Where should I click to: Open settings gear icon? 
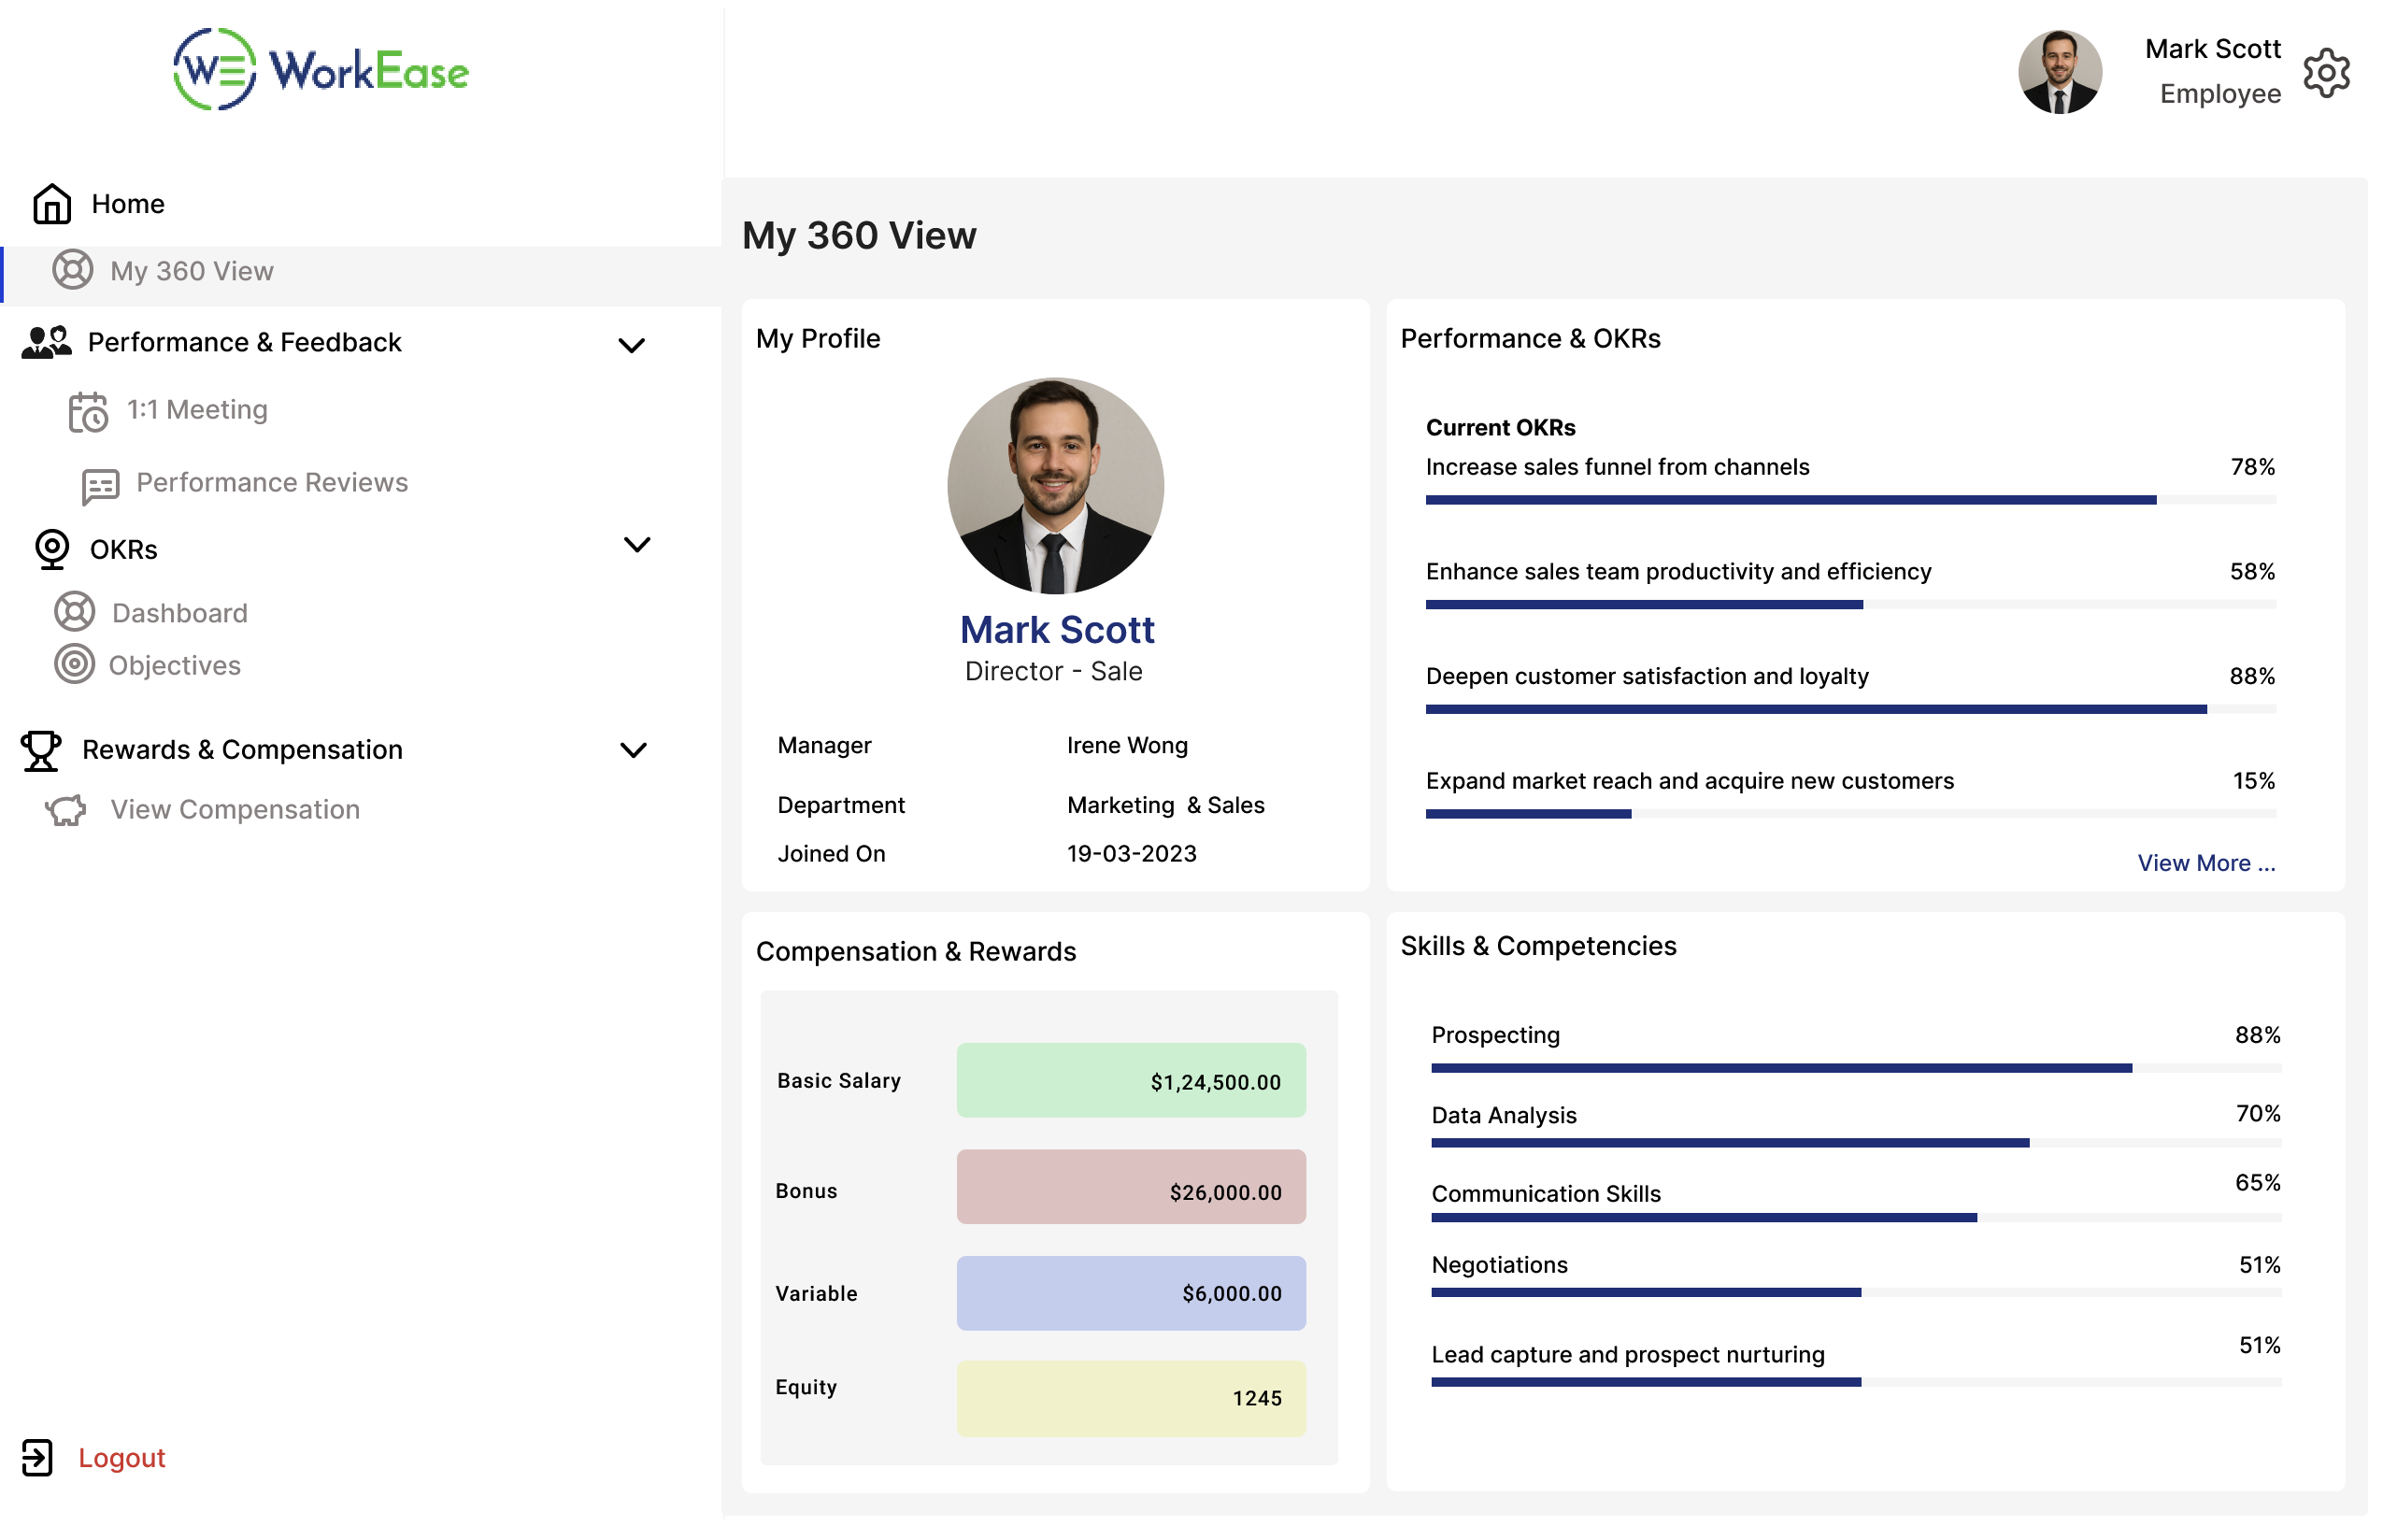(x=2325, y=73)
